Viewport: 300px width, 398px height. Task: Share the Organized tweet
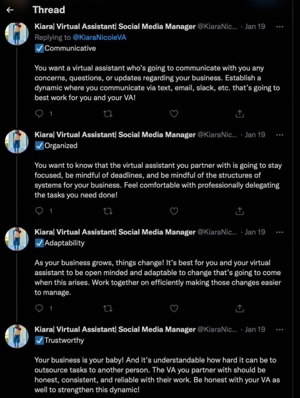[x=240, y=211]
